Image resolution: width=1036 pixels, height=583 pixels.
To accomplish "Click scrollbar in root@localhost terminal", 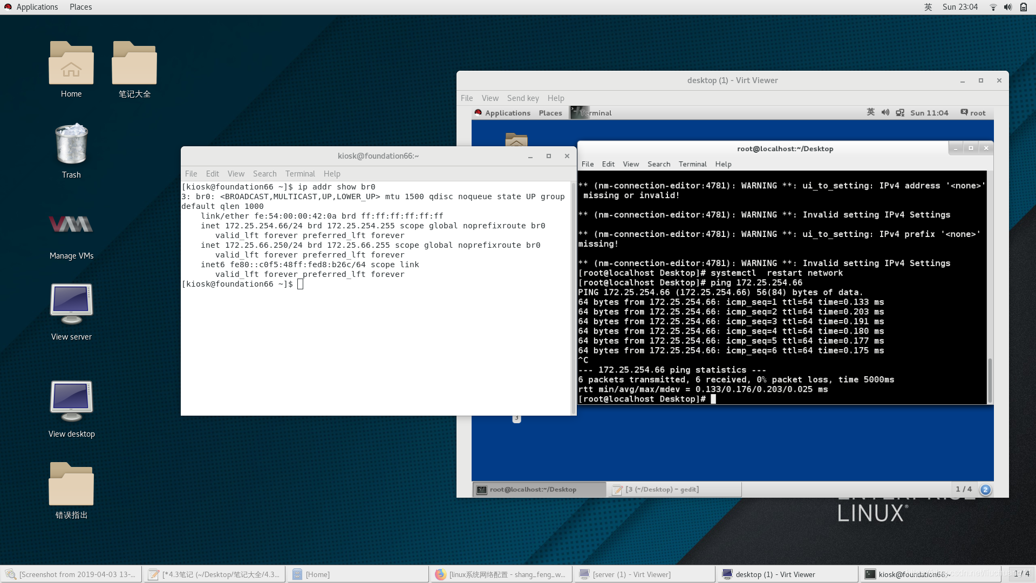I will pos(990,380).
